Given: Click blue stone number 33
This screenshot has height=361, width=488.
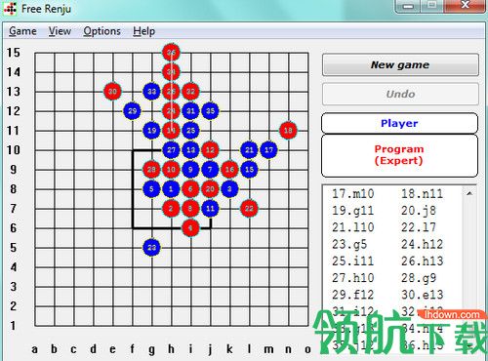Looking at the screenshot, I should coord(151,92).
